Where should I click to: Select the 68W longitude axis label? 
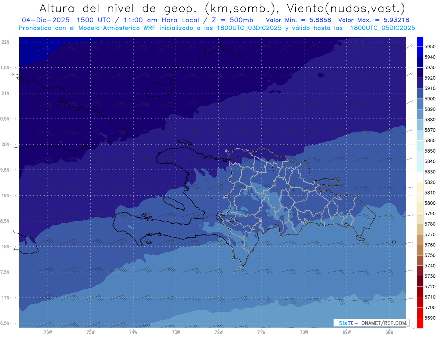(389, 332)
